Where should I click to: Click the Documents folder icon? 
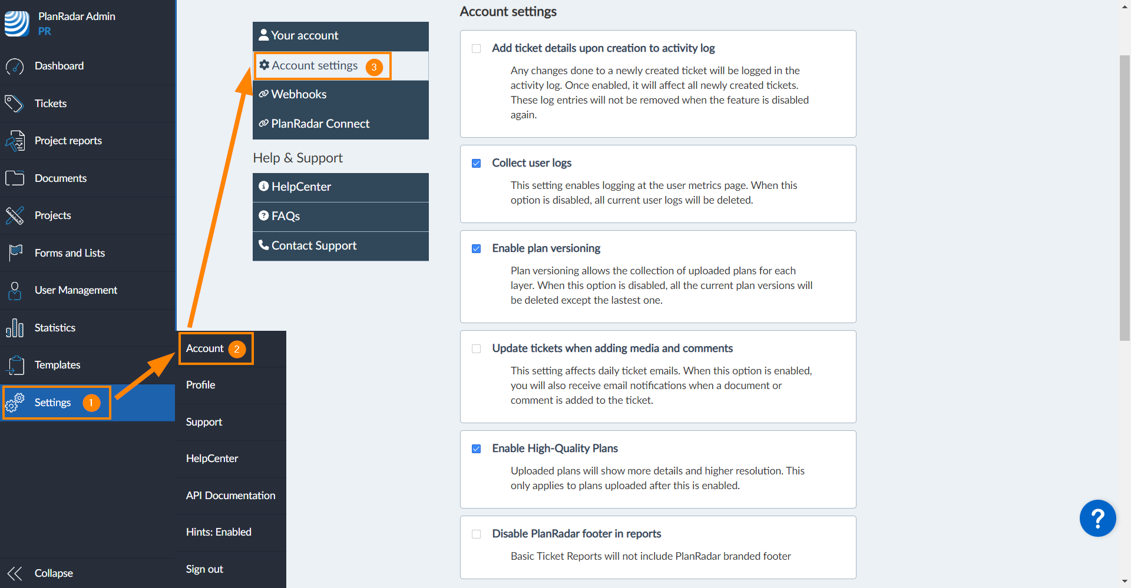[x=15, y=178]
